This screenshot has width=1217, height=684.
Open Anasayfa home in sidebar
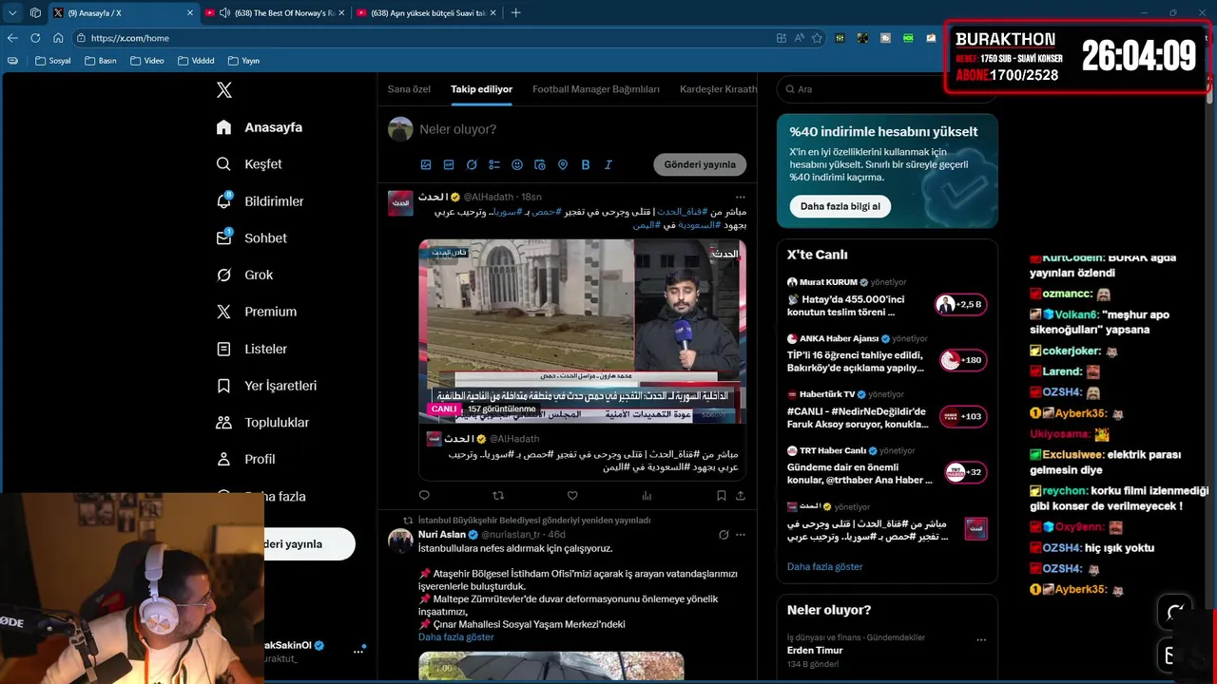point(260,127)
